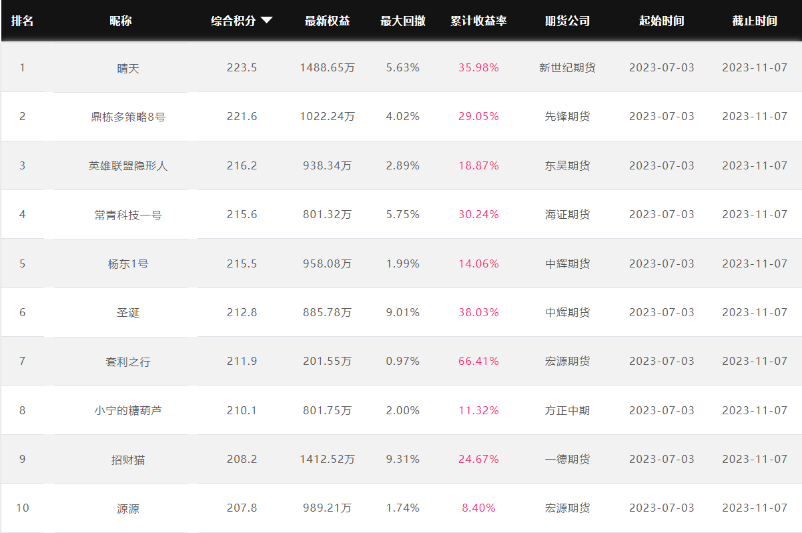Click the equity value 1412.52万
Viewport: 802px width, 533px height.
(328, 459)
